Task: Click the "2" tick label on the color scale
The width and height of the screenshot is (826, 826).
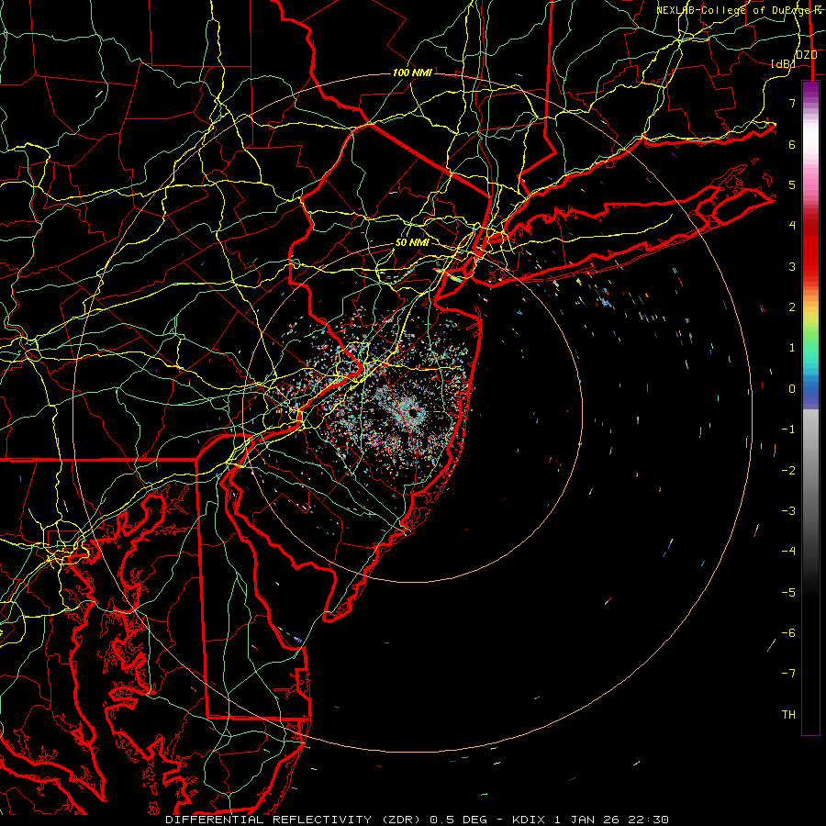Action: (792, 307)
